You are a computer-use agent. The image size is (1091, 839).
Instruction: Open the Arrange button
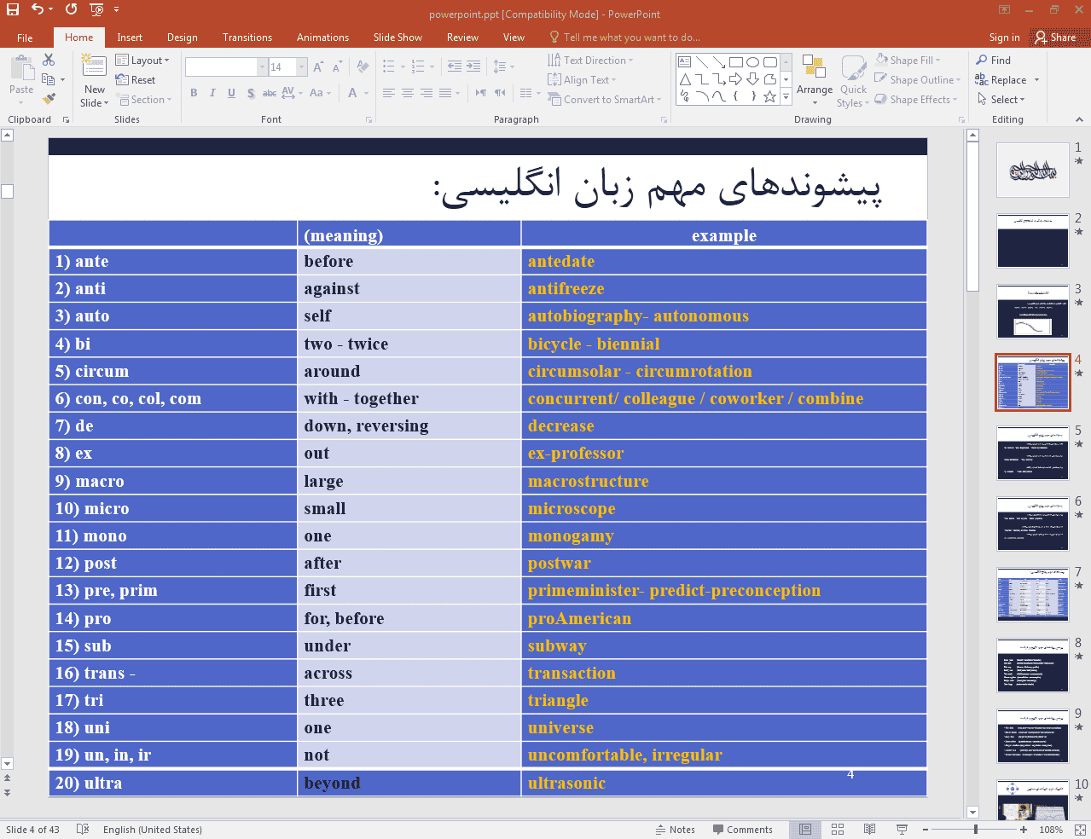(815, 80)
